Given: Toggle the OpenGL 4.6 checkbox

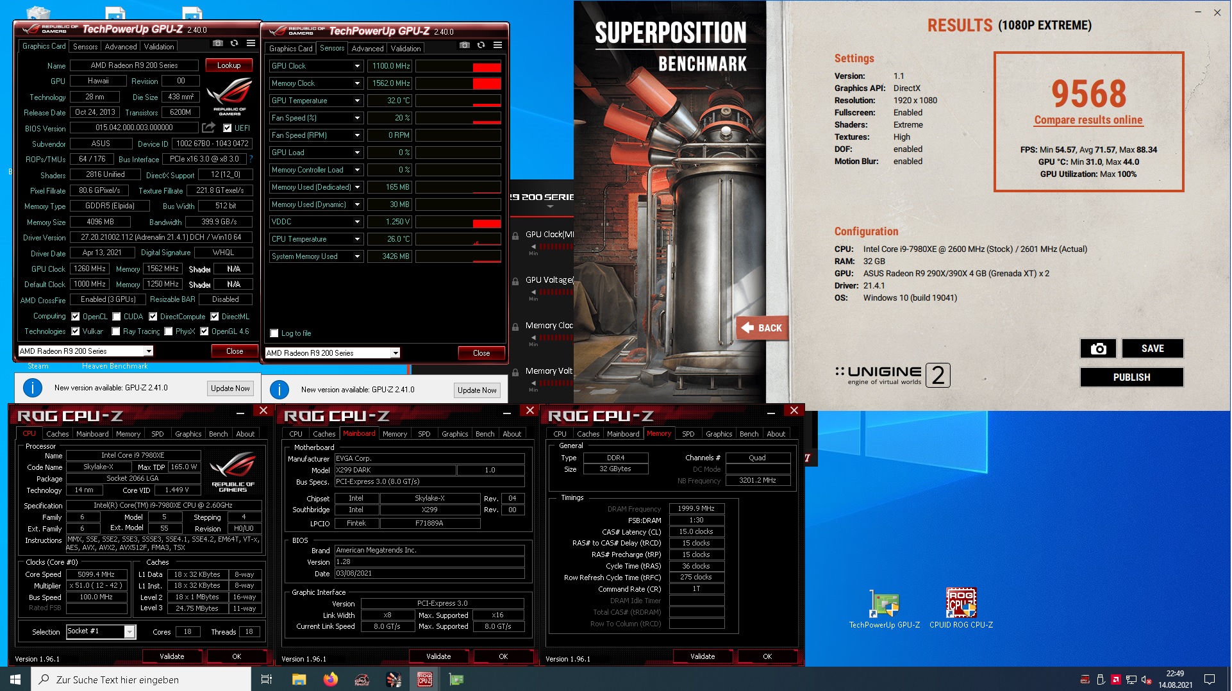Looking at the screenshot, I should coord(204,331).
